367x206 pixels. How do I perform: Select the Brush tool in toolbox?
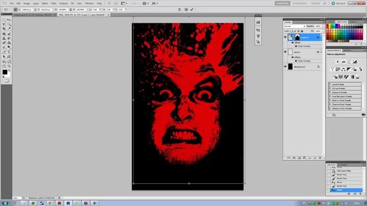[x=9, y=34]
